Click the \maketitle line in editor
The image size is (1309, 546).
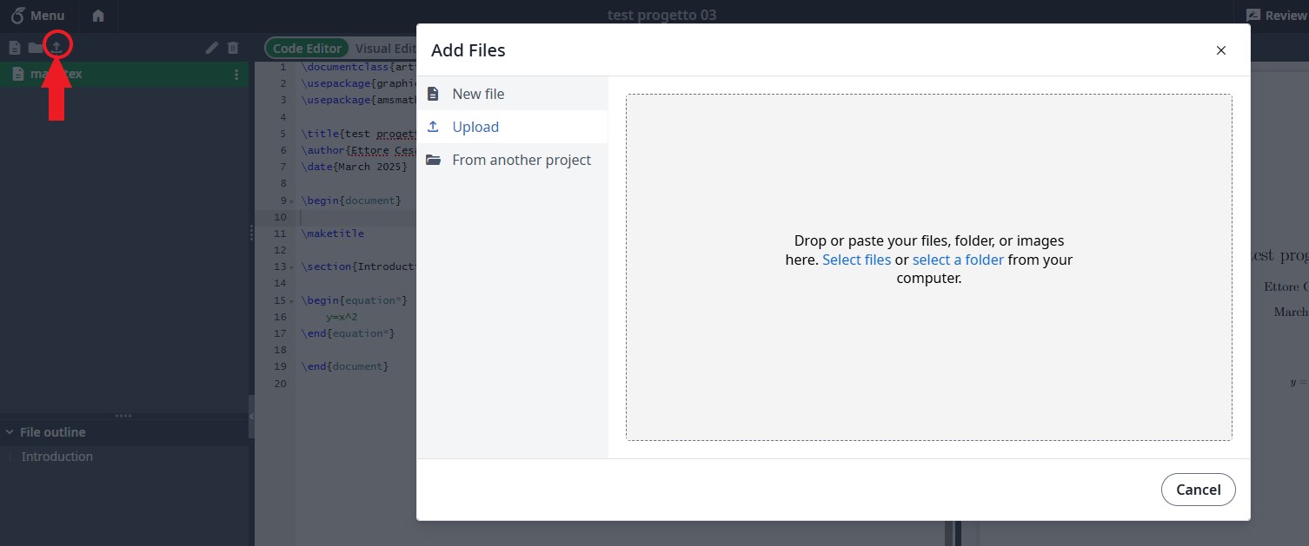[x=333, y=234]
